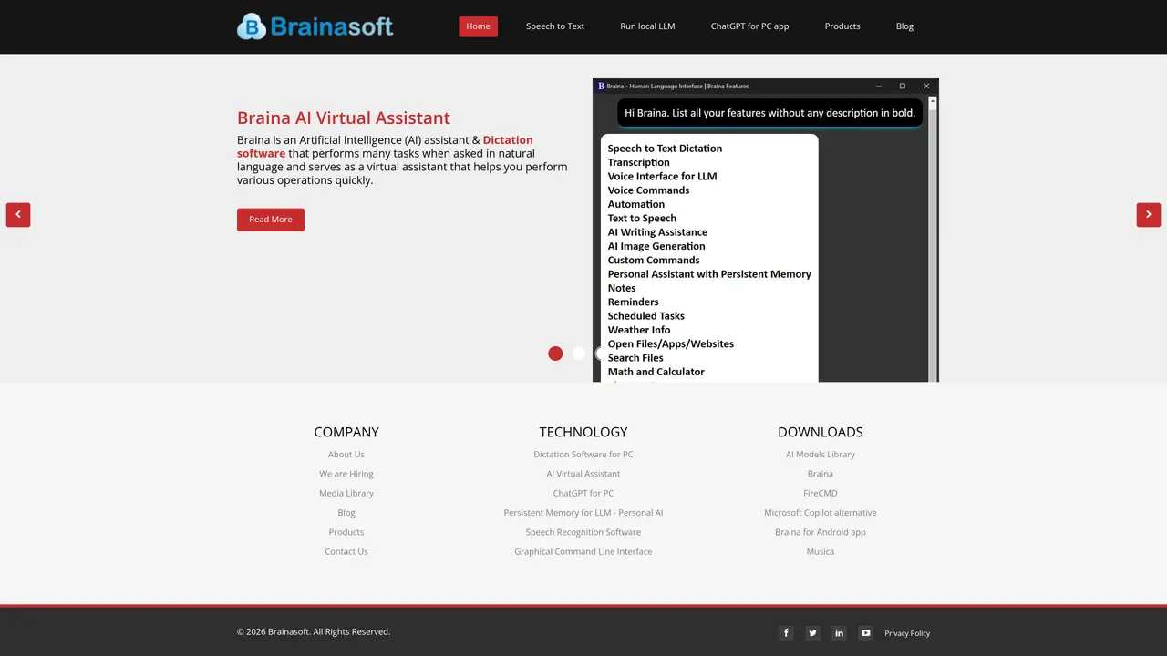Open YouTube social icon in footer
Screen dimensions: 1167x656
pos(865,633)
